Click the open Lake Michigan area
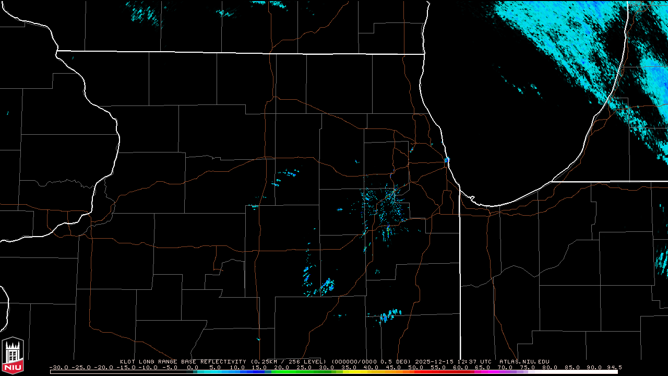 tap(501, 131)
